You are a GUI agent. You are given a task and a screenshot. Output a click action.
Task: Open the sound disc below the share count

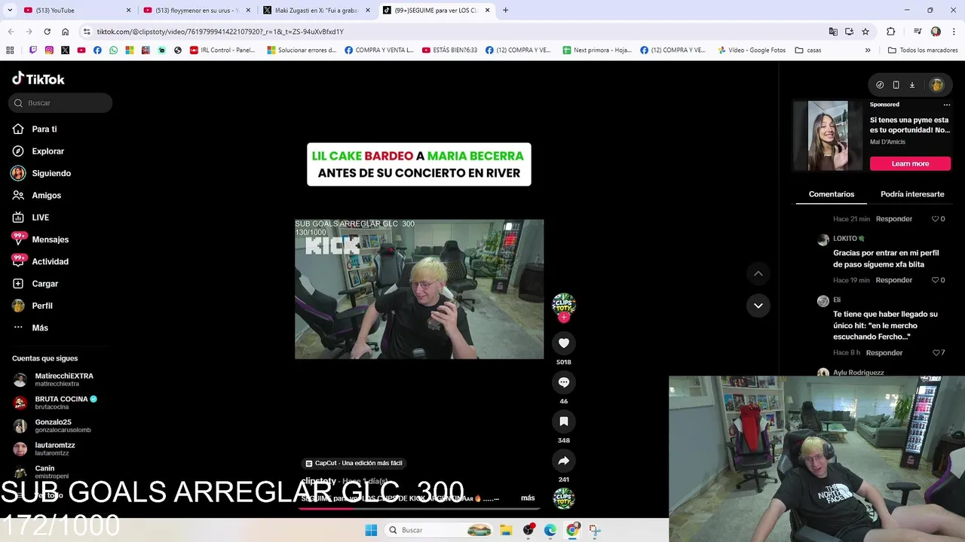pos(563,498)
